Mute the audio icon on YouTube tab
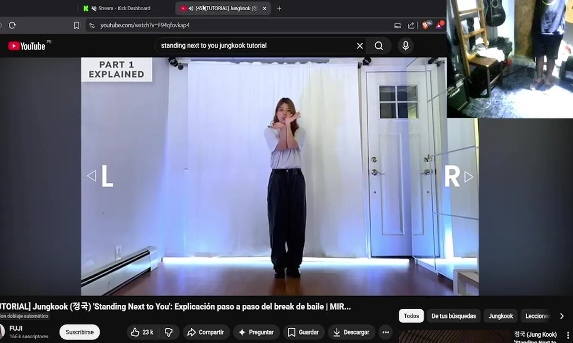Image resolution: width=573 pixels, height=343 pixels. [191, 8]
